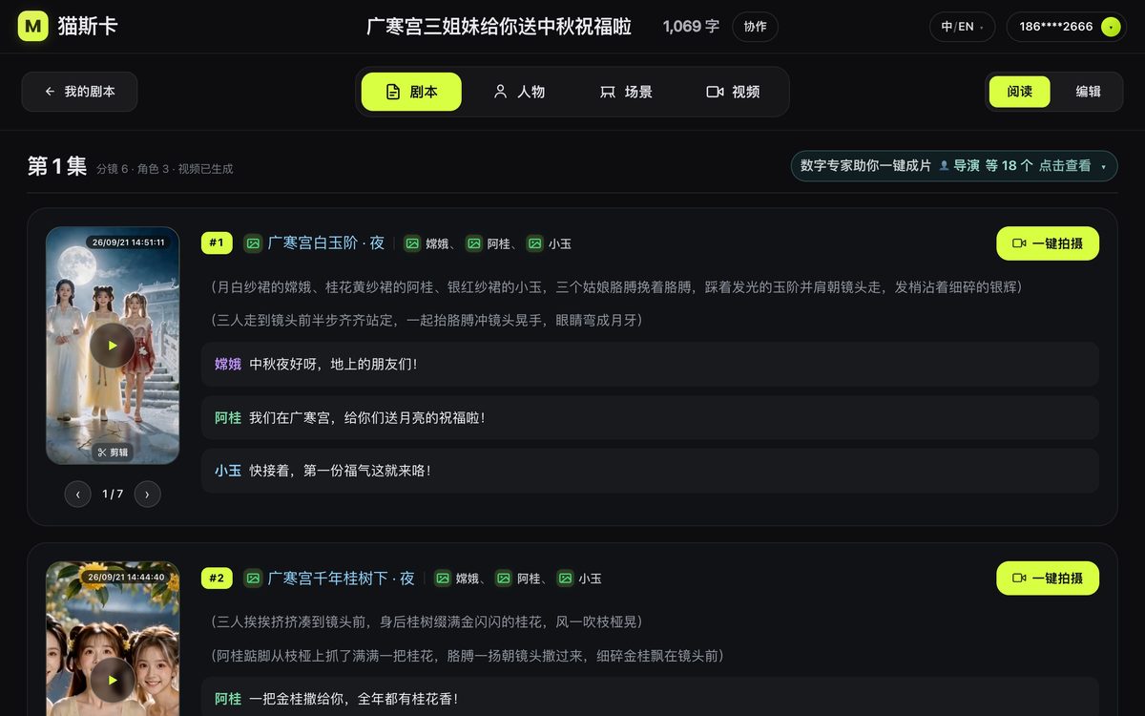Viewport: 1145px width, 716px height.
Task: Go to previous video version of shot #1
Action: tap(78, 494)
